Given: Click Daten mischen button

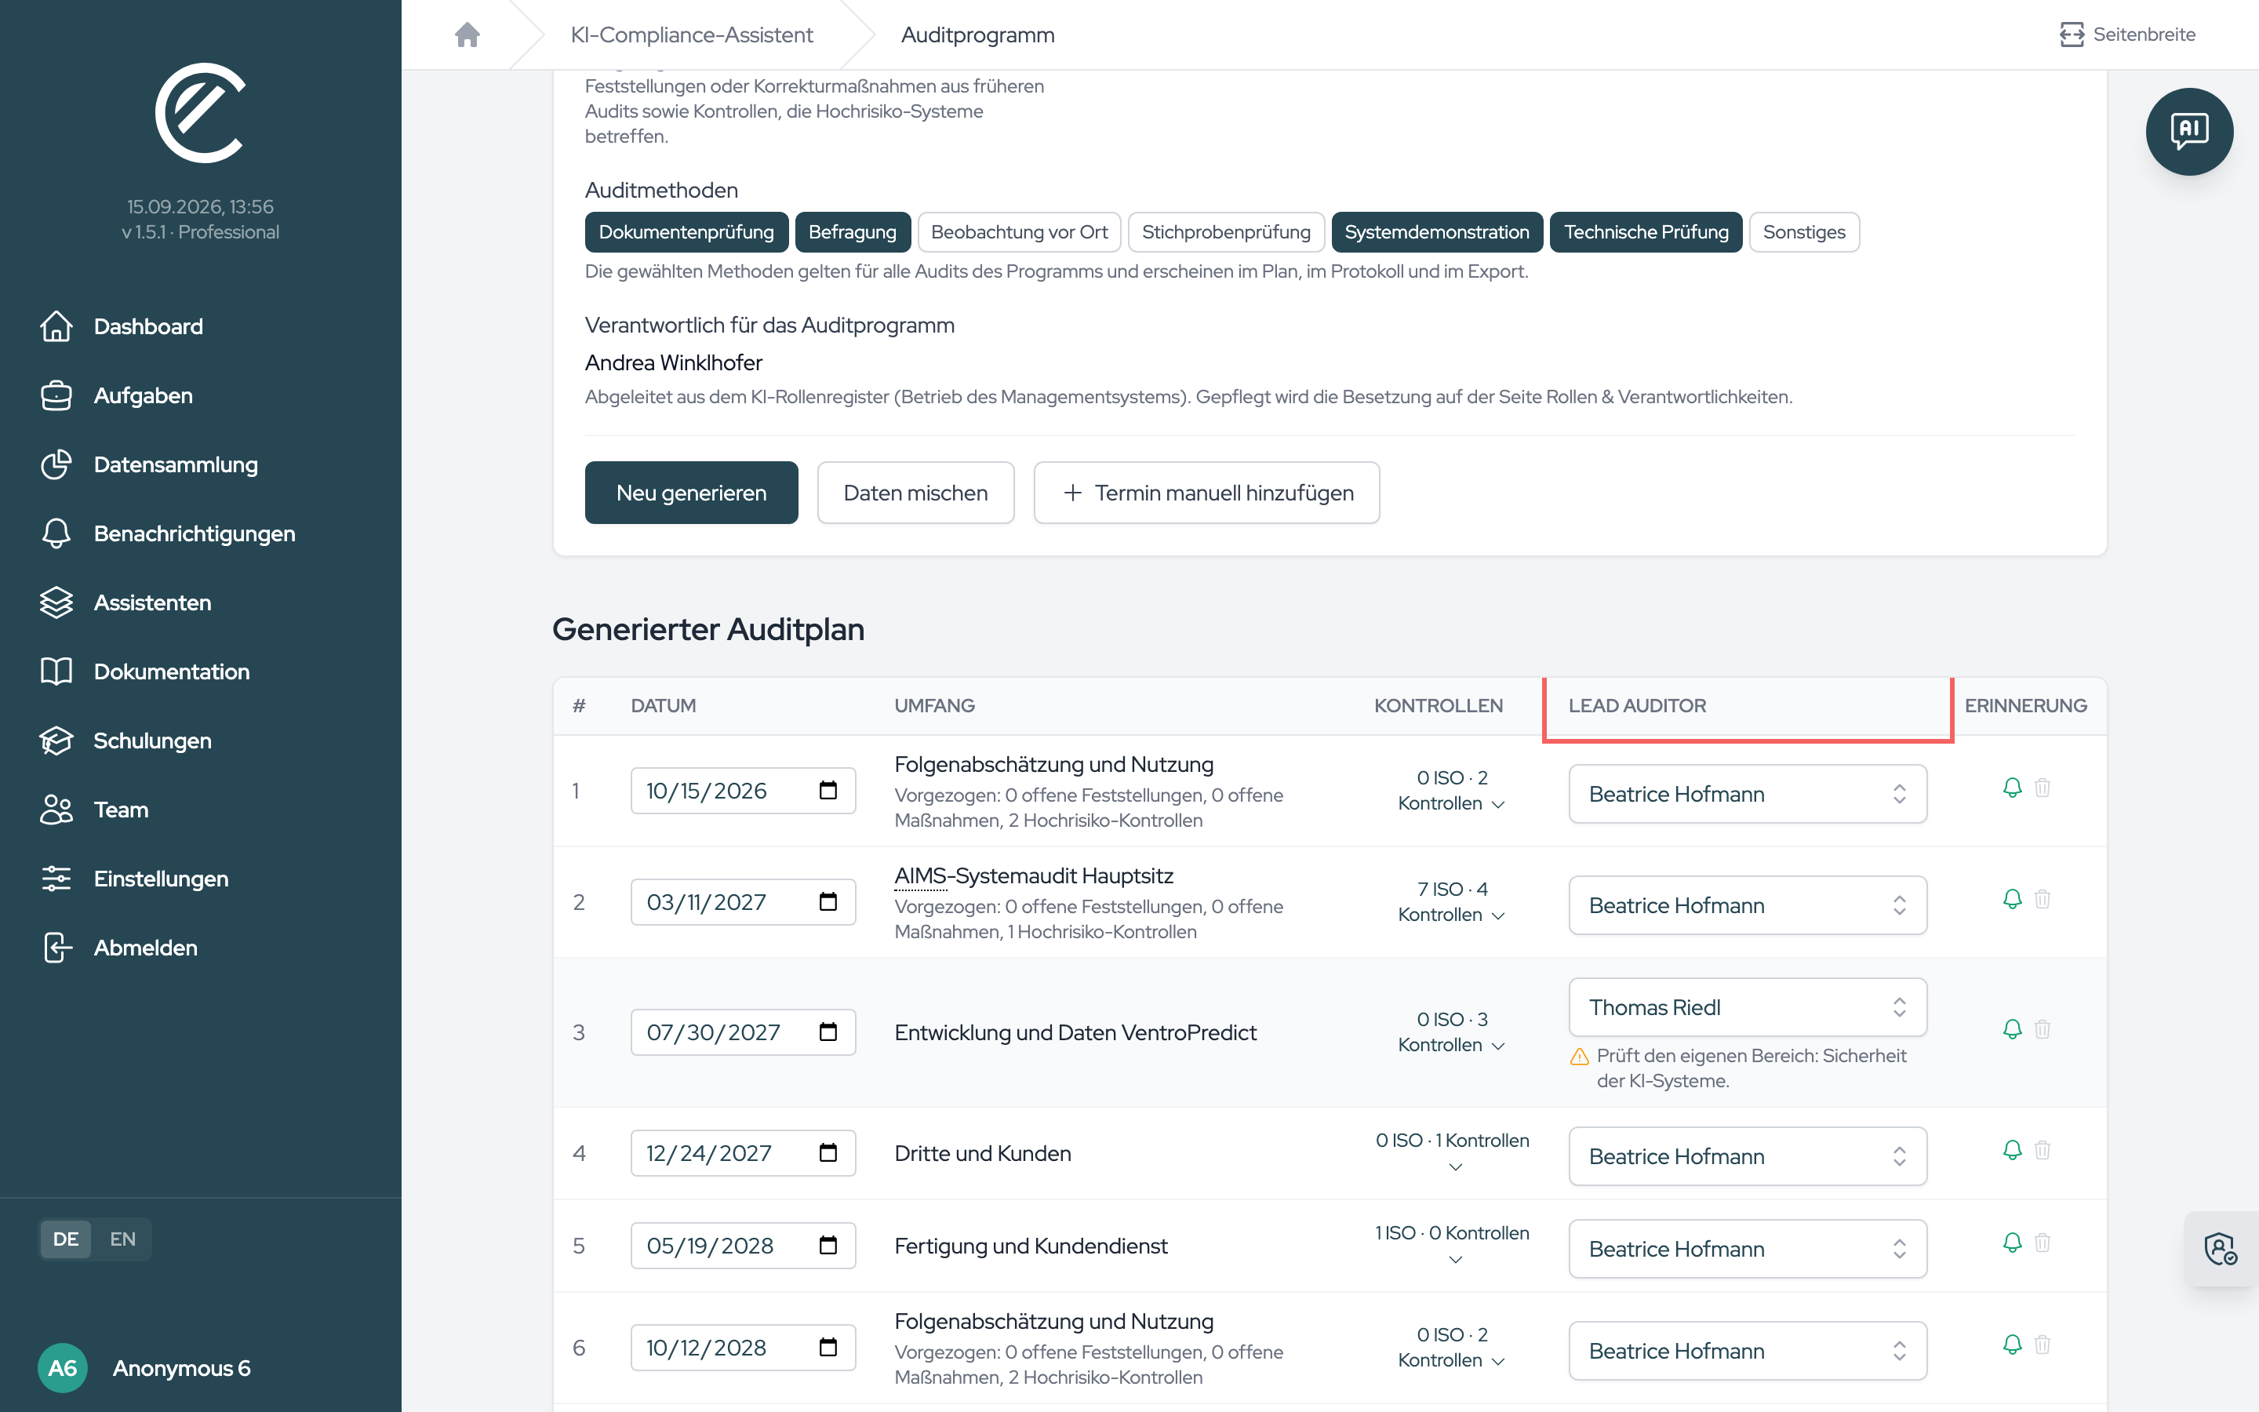Looking at the screenshot, I should [x=915, y=492].
